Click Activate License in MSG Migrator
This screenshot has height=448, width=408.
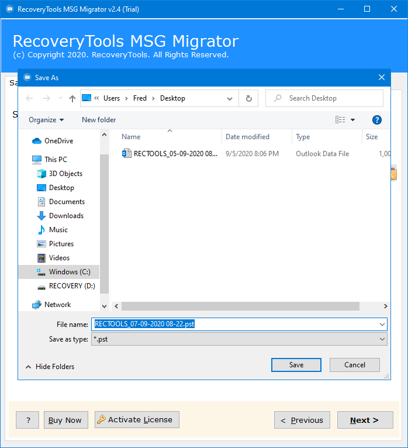click(x=137, y=420)
